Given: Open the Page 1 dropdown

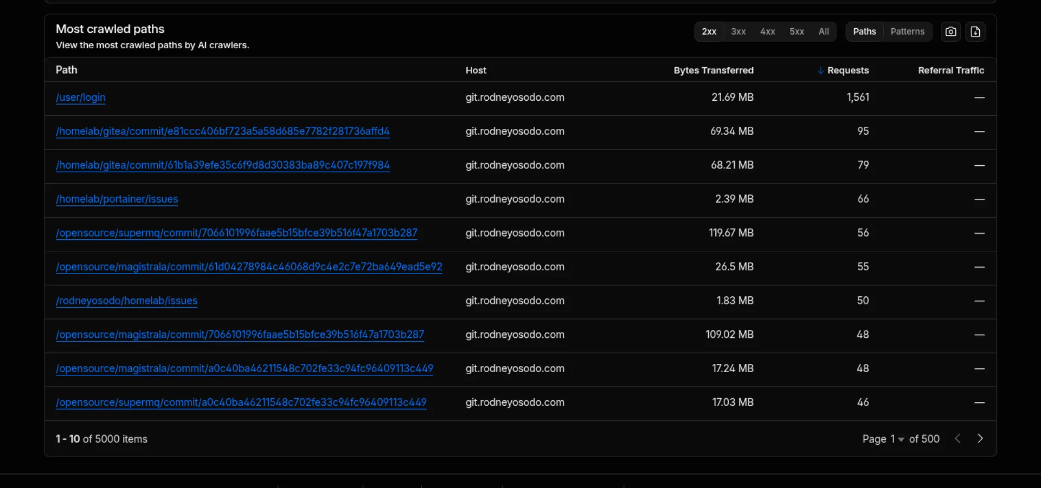Looking at the screenshot, I should (x=897, y=439).
